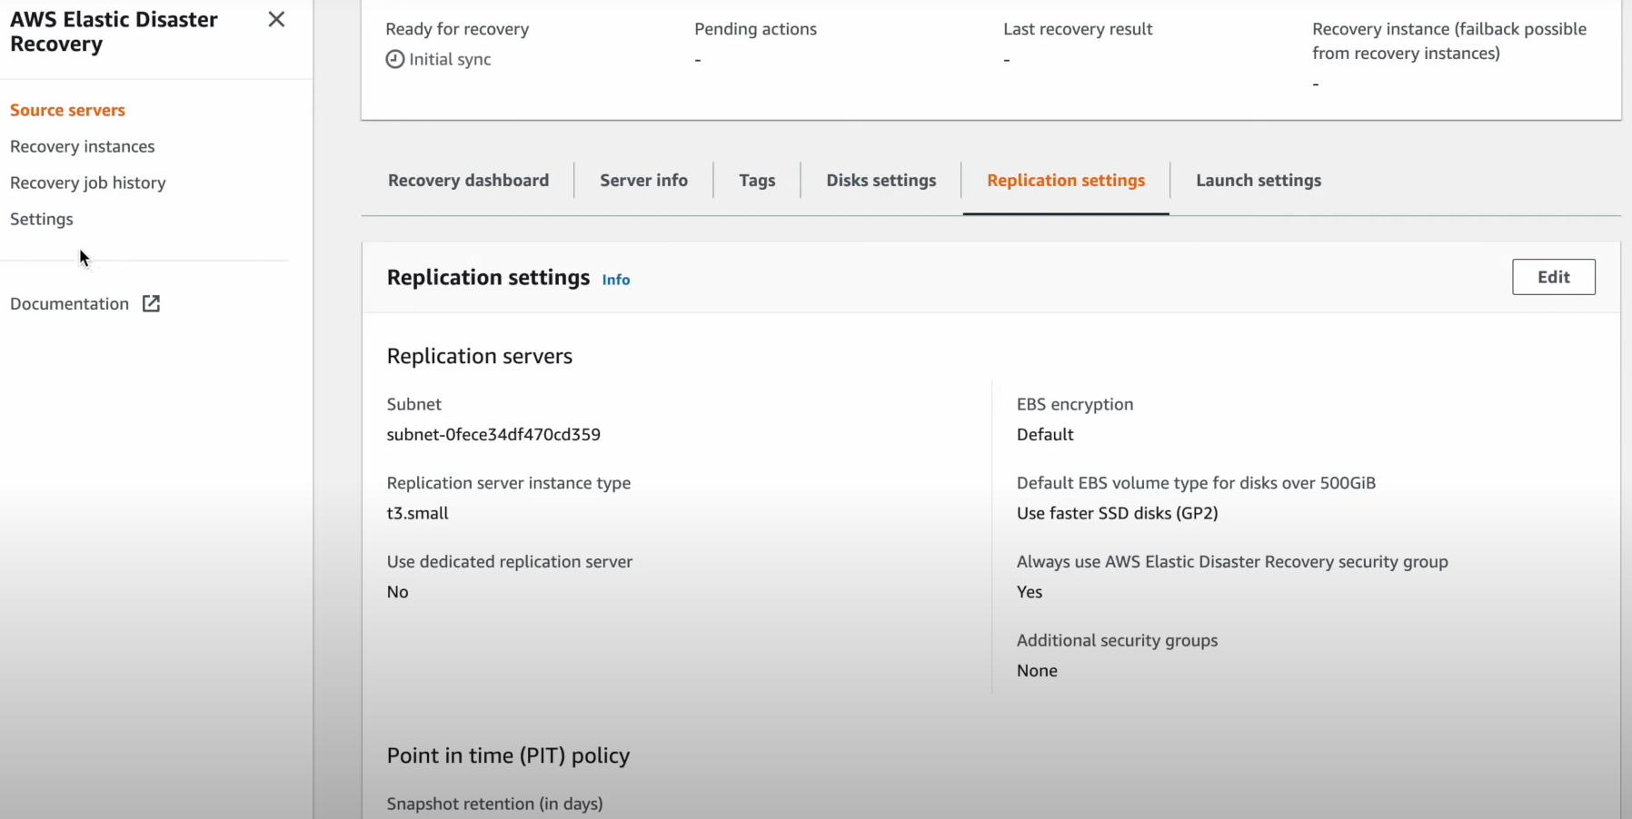The width and height of the screenshot is (1632, 819).
Task: Click the 'Always use AWS Elastic Disaster Recovery security group' label
Action: (1232, 562)
